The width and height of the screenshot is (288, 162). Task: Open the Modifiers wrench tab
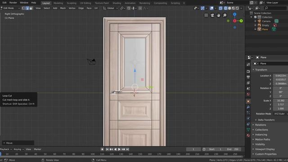coord(248,107)
